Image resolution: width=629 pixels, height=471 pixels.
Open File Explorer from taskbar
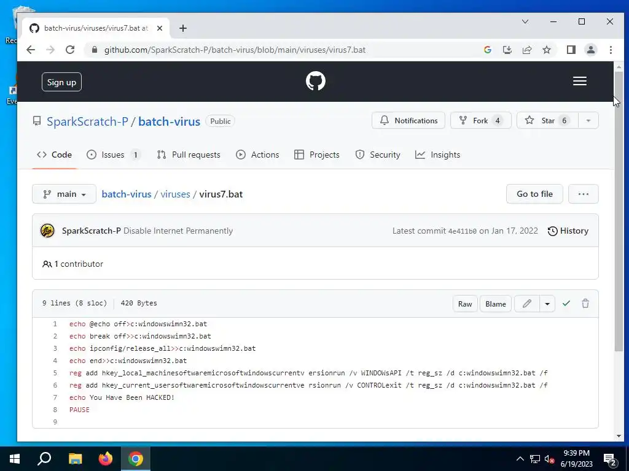(x=75, y=459)
